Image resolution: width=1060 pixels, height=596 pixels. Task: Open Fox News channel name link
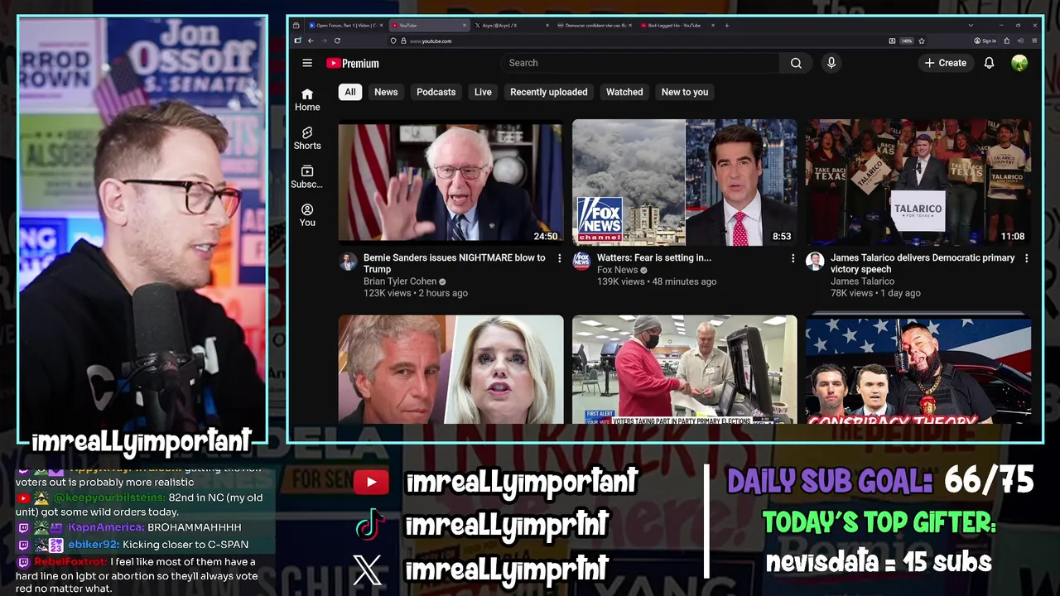click(618, 270)
